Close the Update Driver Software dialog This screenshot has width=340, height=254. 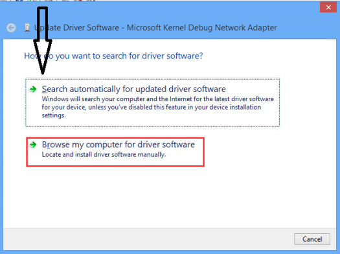[328, 7]
